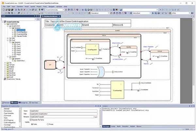The height and width of the screenshot is (131, 196).
Task: Click the Paste clipboard icon
Action: click(22, 9)
